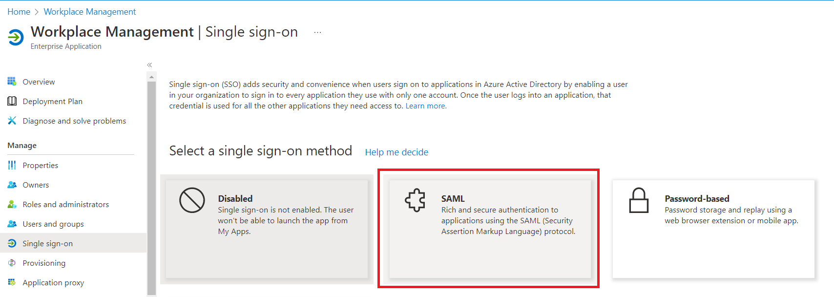Open Overview in the sidebar

(39, 82)
